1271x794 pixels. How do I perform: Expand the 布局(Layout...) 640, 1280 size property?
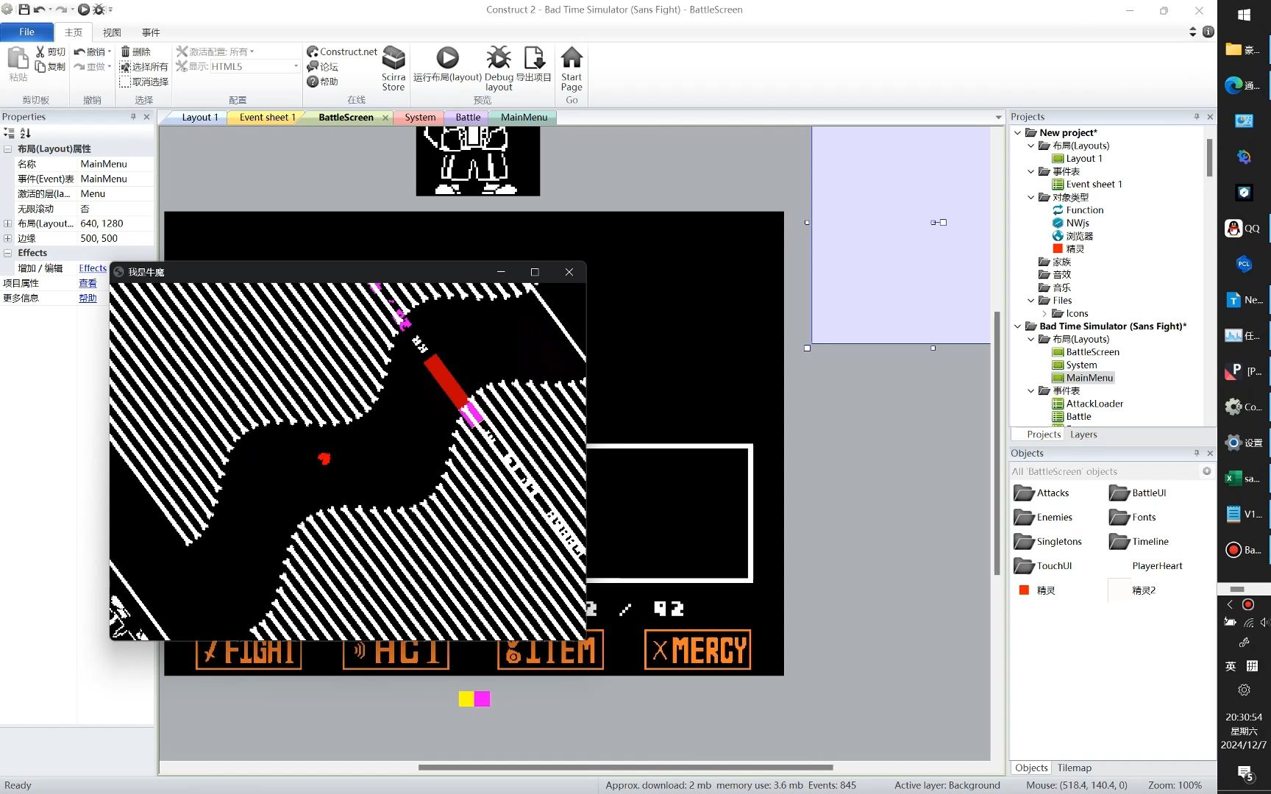coord(7,223)
